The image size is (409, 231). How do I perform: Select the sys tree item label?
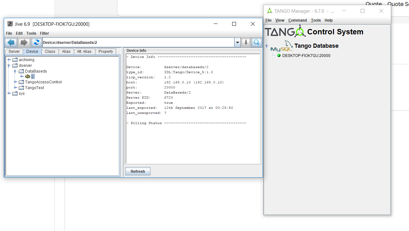click(22, 94)
